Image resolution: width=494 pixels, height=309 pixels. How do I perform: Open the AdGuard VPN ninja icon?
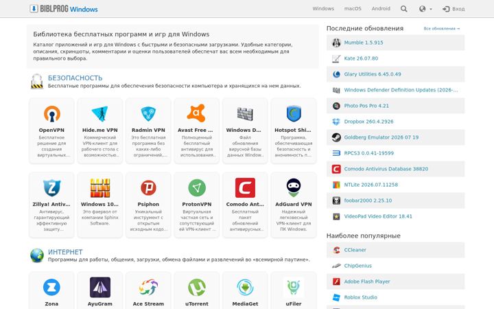click(x=294, y=187)
